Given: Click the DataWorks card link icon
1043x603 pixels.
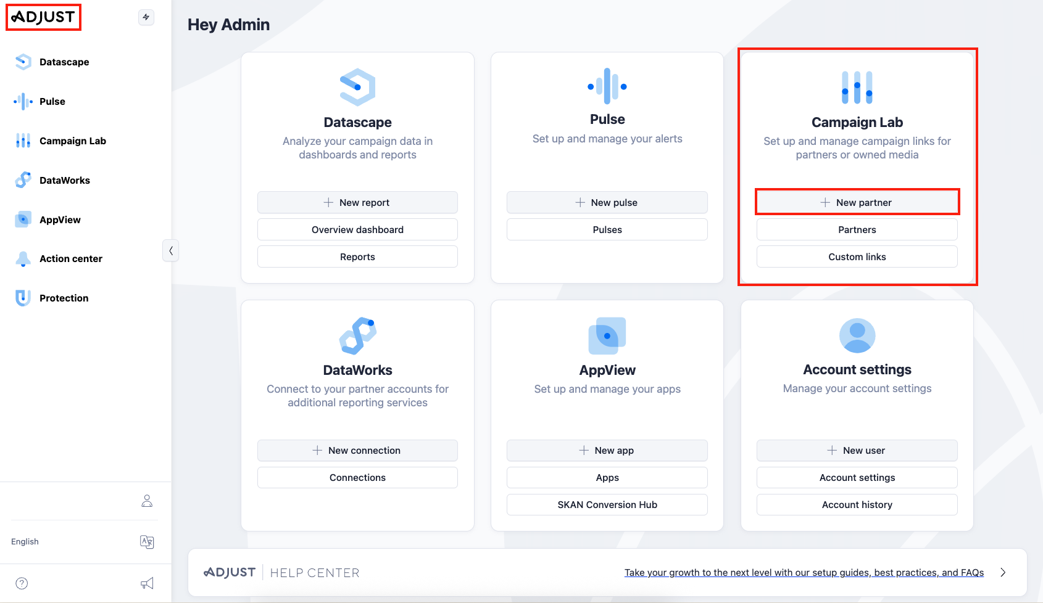Looking at the screenshot, I should pyautogui.click(x=358, y=335).
